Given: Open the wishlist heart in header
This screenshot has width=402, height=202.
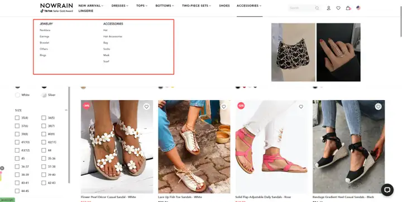Looking at the screenshot, I should 338,8.
